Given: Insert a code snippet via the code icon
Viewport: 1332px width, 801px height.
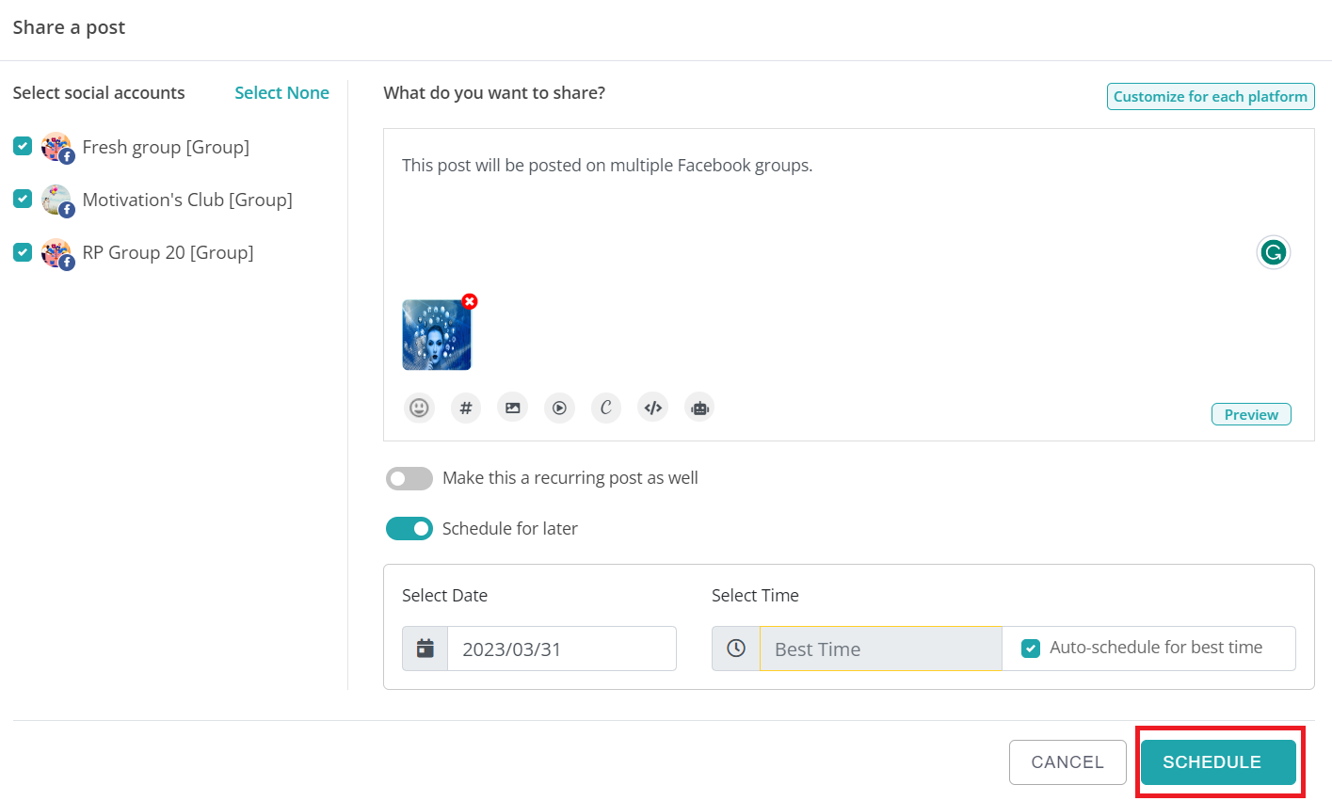Looking at the screenshot, I should 652,407.
